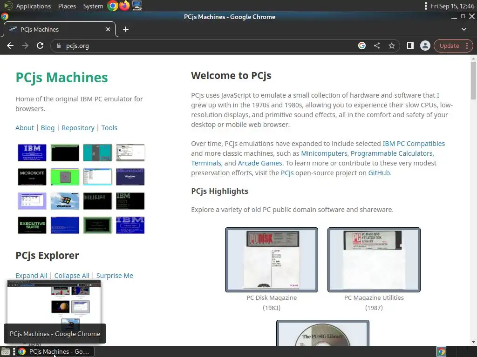Click the clock showing Fri Sep 15
477x357 pixels.
(x=452, y=6)
